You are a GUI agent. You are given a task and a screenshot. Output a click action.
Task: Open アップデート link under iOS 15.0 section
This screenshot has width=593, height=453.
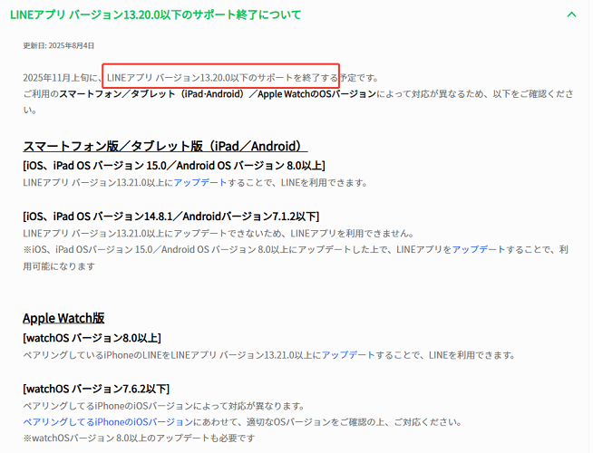tap(200, 182)
